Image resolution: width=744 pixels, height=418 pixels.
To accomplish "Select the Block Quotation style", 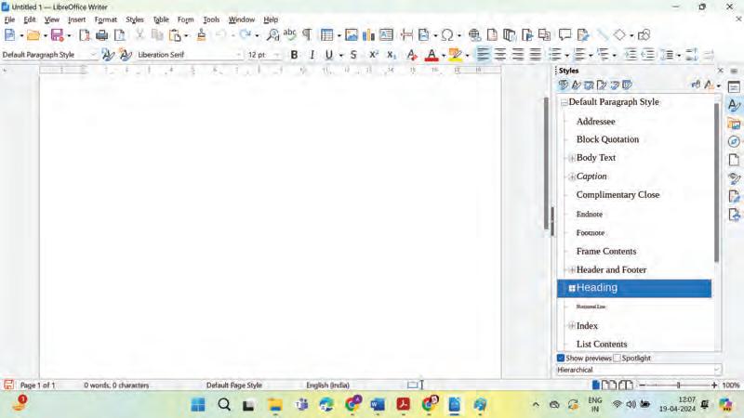I will coord(607,139).
